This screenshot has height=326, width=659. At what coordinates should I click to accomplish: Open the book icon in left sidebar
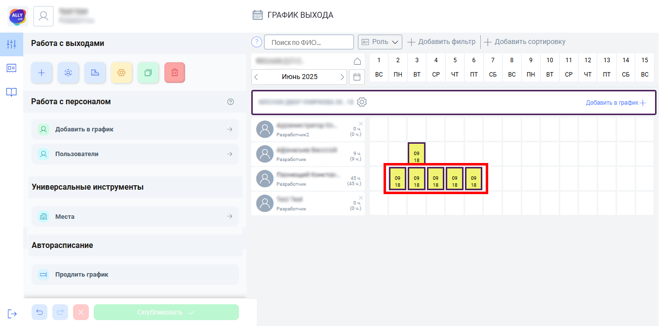click(11, 92)
